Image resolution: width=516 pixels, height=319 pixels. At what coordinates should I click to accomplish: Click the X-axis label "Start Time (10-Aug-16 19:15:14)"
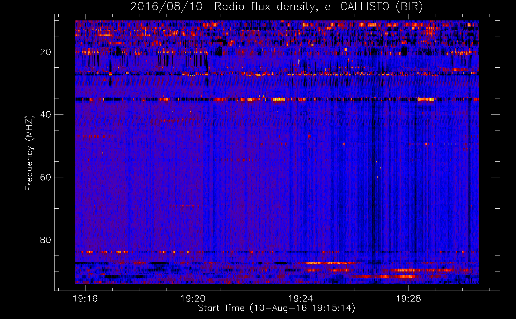tap(276, 308)
